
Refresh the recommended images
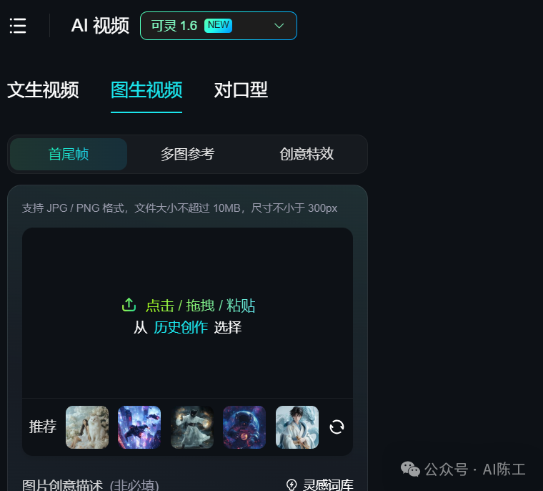[x=337, y=427]
